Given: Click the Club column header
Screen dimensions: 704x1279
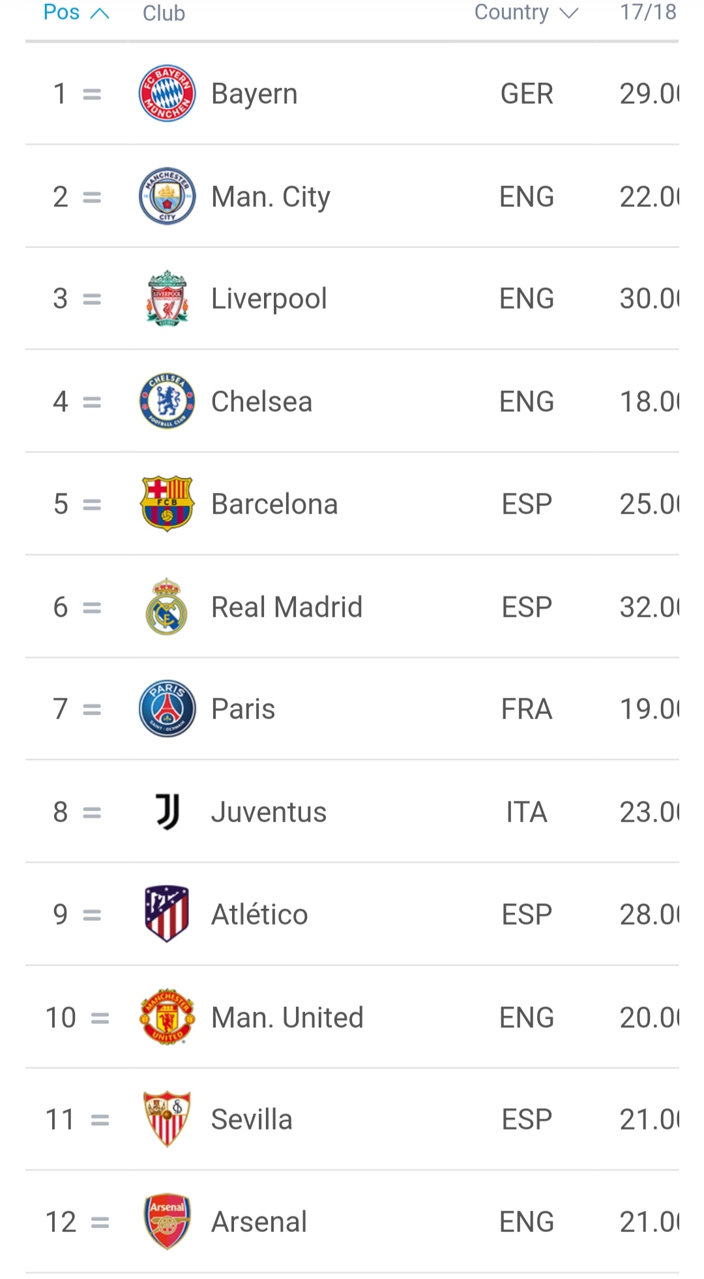Looking at the screenshot, I should (164, 13).
